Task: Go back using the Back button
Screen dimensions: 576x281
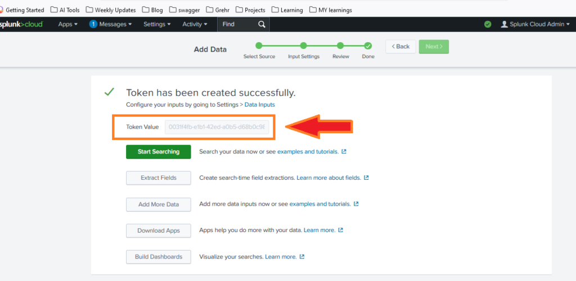Action: point(400,47)
